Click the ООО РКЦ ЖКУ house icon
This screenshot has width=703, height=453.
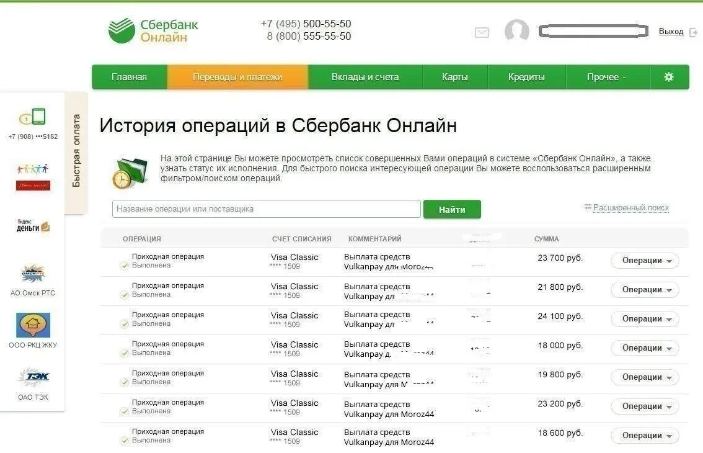[x=33, y=325]
